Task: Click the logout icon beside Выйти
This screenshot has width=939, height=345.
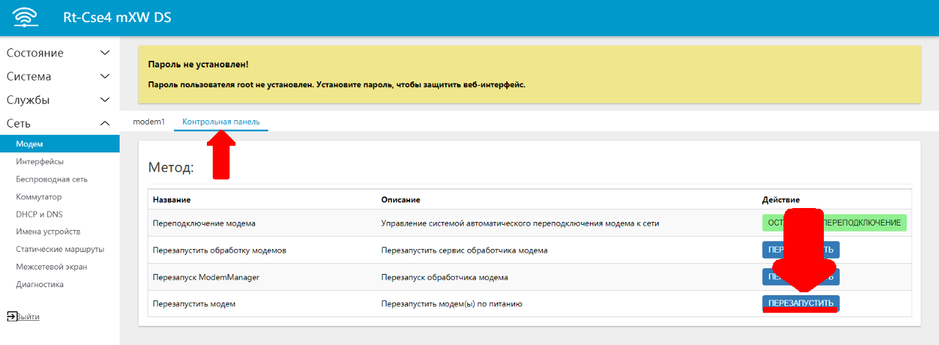Action: pos(11,316)
